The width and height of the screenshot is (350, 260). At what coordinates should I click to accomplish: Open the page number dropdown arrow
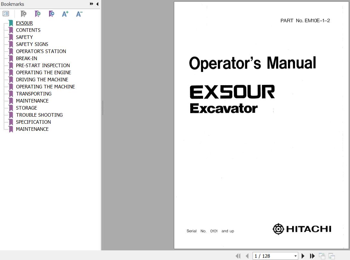click(295, 256)
